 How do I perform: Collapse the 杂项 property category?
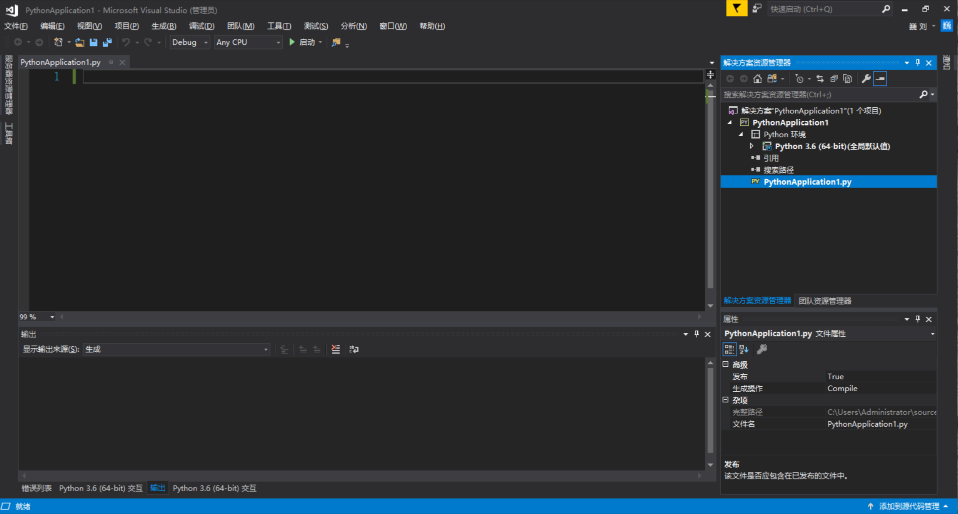click(x=726, y=400)
